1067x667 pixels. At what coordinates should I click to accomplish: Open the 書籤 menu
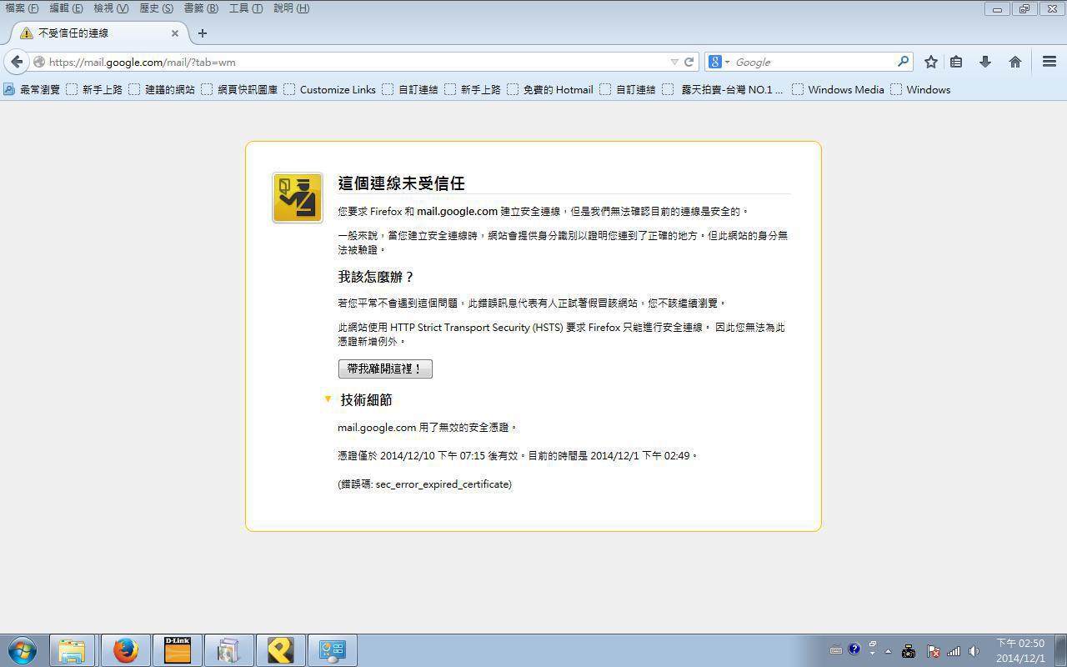(201, 8)
